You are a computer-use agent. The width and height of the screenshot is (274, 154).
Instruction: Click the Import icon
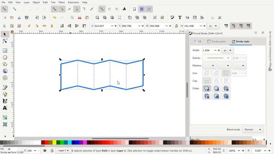37,18
